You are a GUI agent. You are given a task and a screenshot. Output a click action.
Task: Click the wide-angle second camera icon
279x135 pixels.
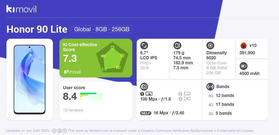coord(187,94)
